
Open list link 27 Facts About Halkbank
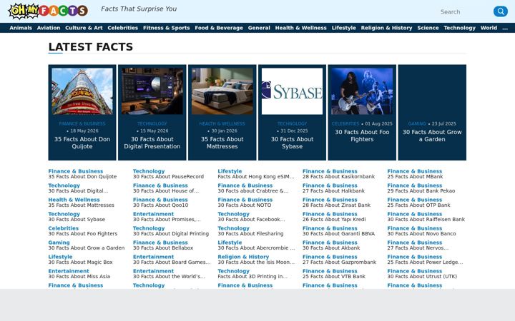coord(333,190)
